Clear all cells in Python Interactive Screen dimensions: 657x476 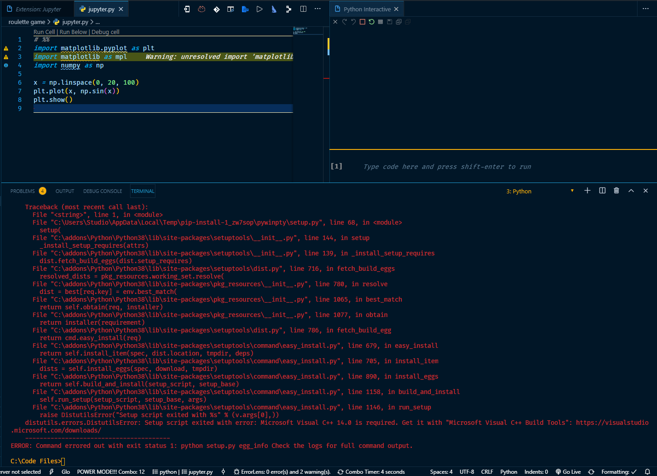pyautogui.click(x=335, y=22)
